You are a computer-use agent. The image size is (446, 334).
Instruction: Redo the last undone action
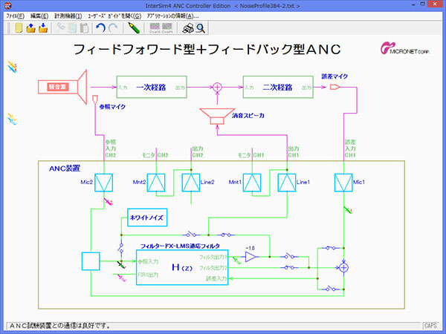point(113,28)
